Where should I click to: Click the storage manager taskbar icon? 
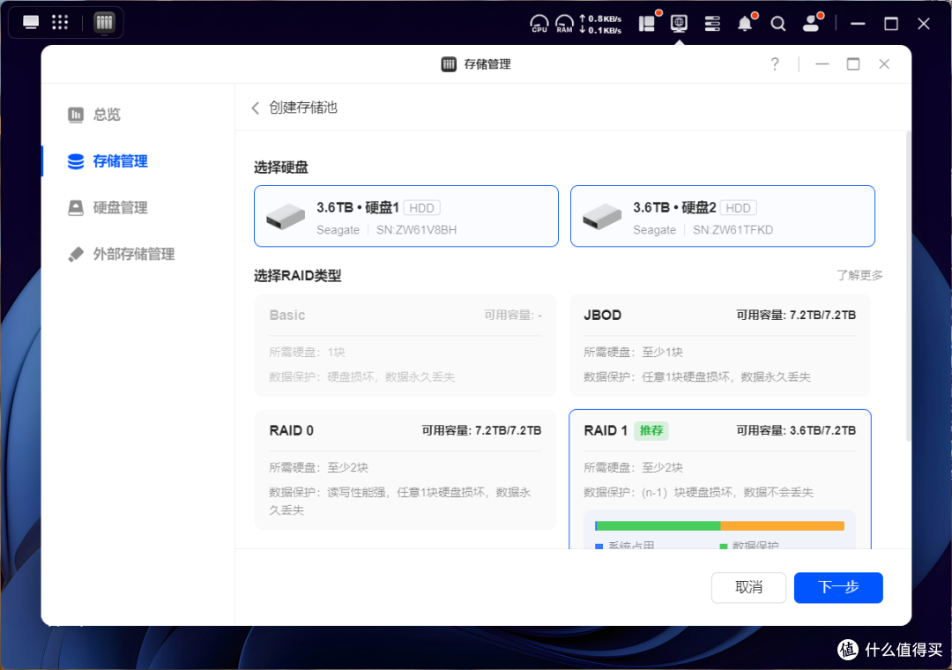pos(104,23)
